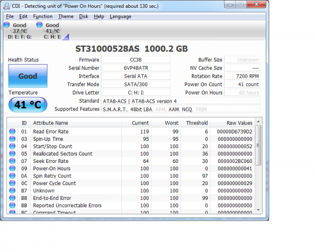Image resolution: width=315 pixels, height=252 pixels.
Task: Click the Interface field Serial ATA
Action: [136, 76]
